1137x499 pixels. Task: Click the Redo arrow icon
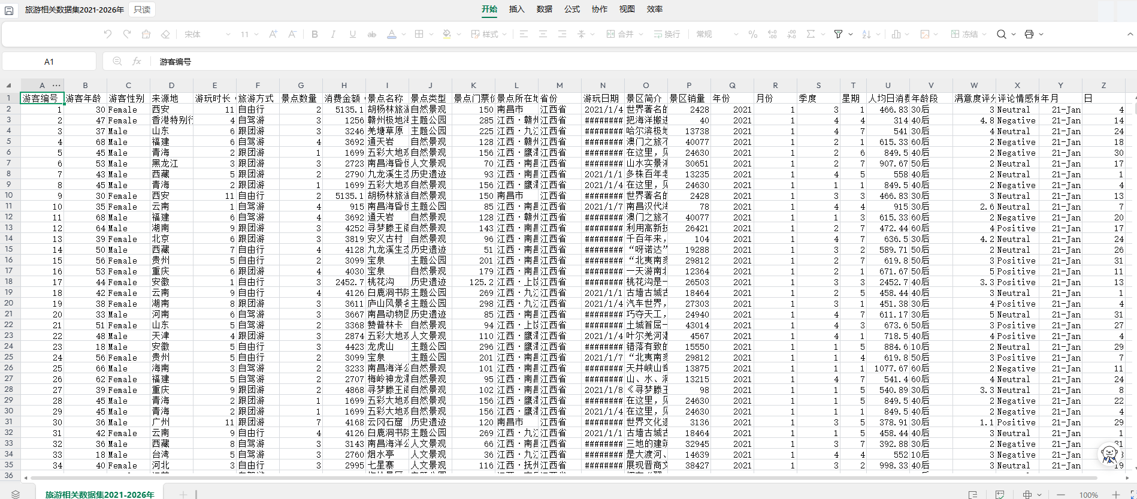pyautogui.click(x=127, y=34)
